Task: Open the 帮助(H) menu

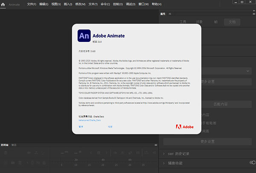Action: (144, 4)
